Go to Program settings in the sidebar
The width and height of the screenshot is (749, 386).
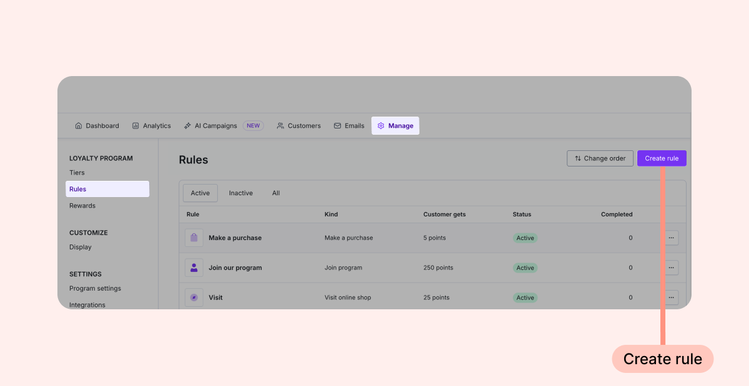click(x=95, y=289)
